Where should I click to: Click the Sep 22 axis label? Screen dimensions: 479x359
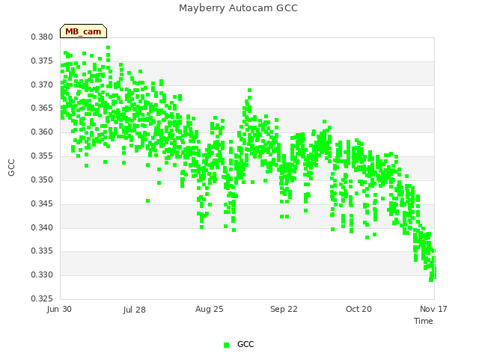[284, 309]
